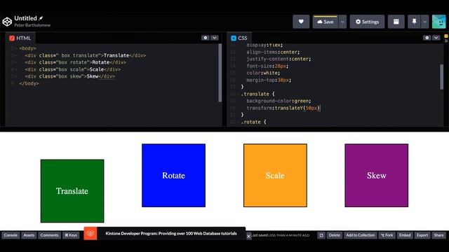Select the CSS editor tab
The height and width of the screenshot is (252, 449).
pyautogui.click(x=239, y=38)
